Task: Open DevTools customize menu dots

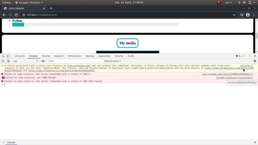Action: (250, 56)
